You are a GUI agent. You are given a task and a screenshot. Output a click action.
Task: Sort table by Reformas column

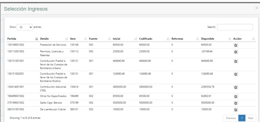point(185,39)
